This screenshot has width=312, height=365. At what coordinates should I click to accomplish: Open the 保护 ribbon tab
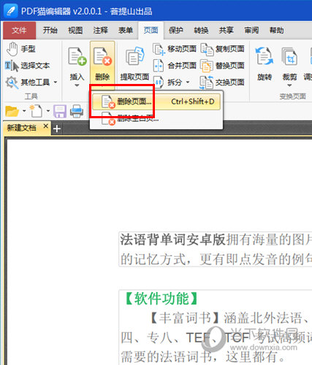[x=176, y=31]
